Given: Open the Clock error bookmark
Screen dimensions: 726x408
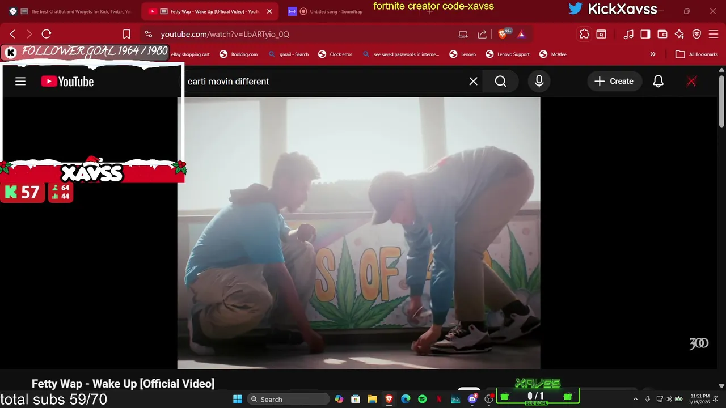Looking at the screenshot, I should [x=335, y=54].
